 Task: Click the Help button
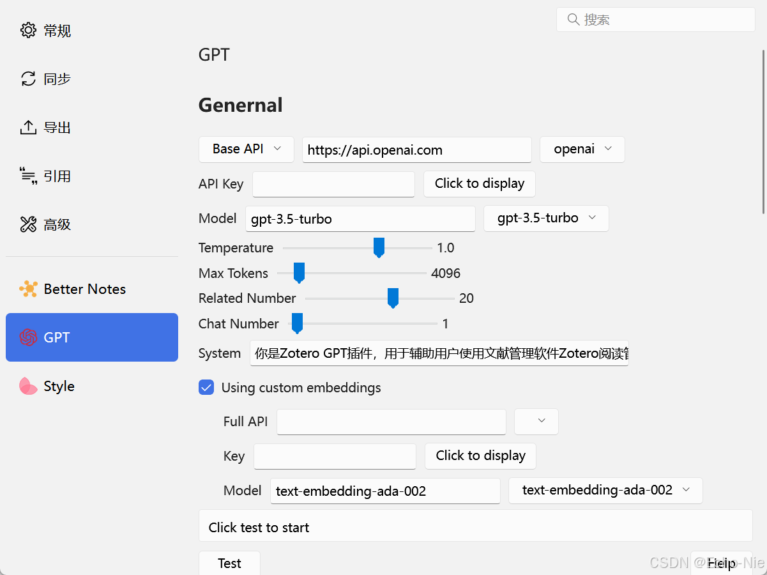click(721, 563)
